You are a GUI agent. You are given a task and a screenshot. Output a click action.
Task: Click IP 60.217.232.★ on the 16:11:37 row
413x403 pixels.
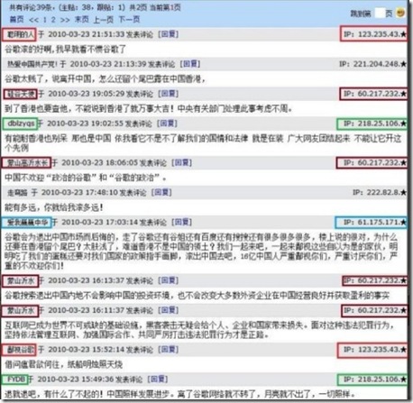click(375, 310)
